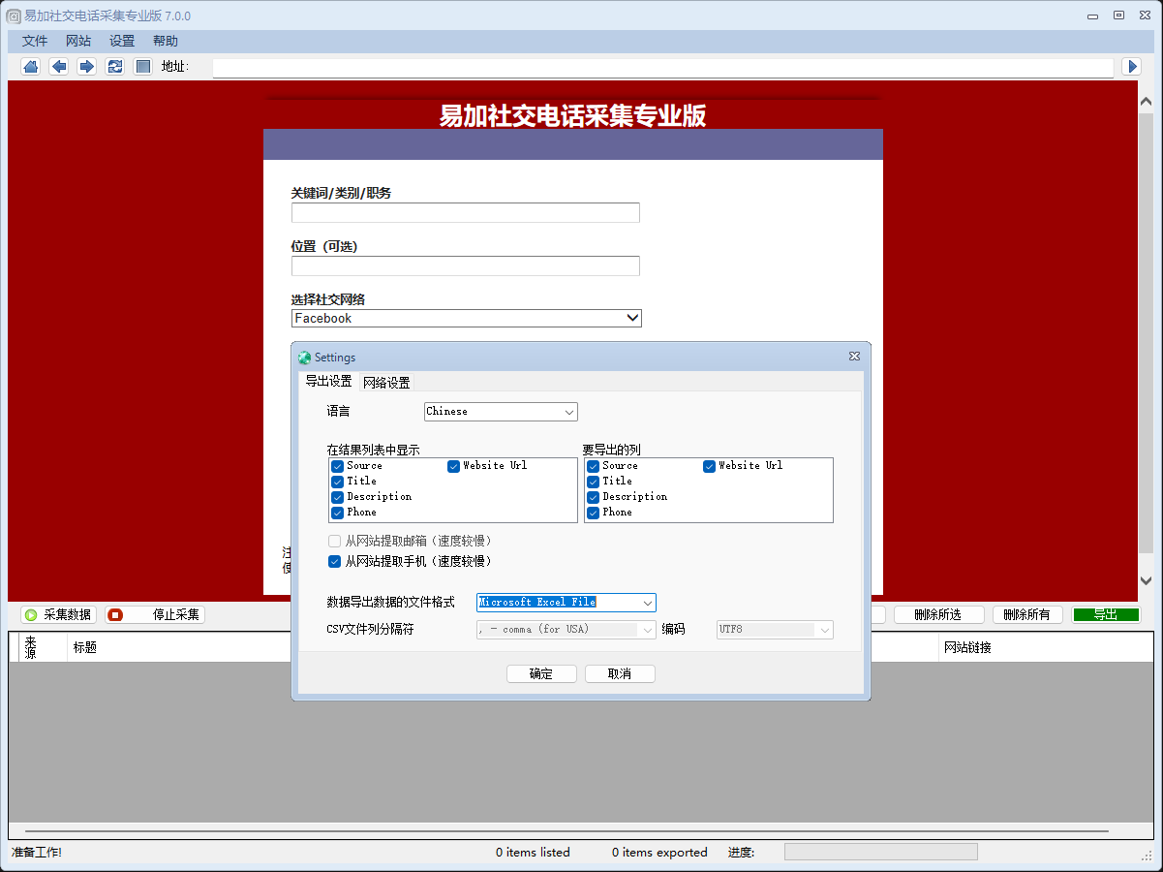Uncheck Source in columns to export
The width and height of the screenshot is (1163, 872).
[x=593, y=466]
